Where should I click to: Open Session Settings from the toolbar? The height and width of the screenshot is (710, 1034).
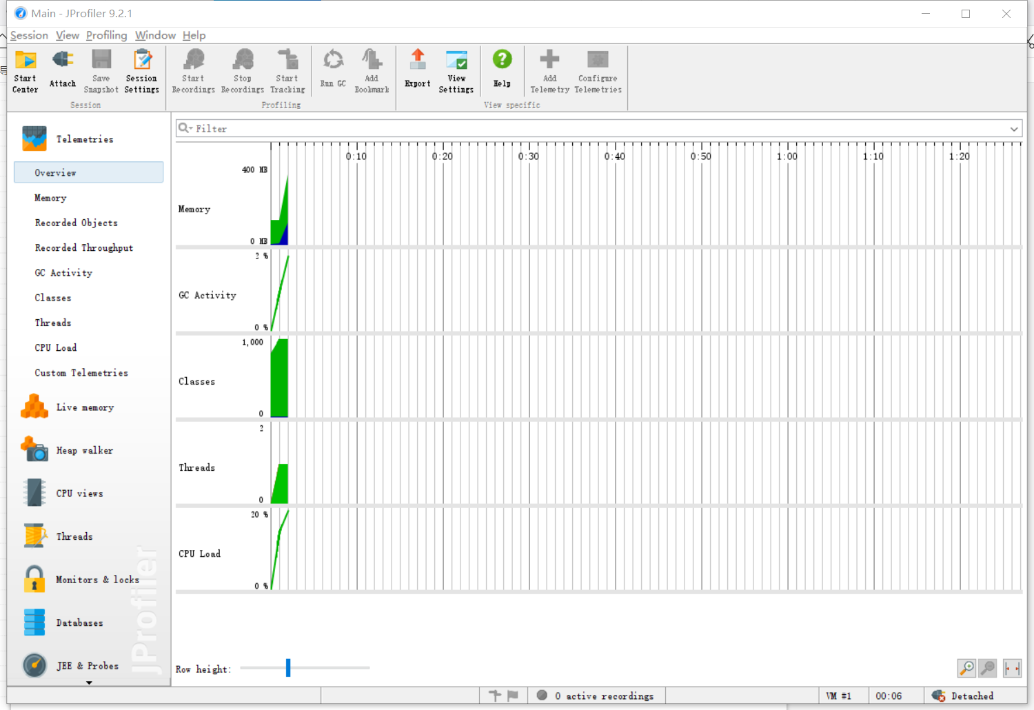tap(142, 71)
